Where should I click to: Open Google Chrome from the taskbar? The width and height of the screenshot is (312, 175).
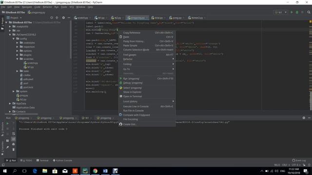[x=95, y=171]
